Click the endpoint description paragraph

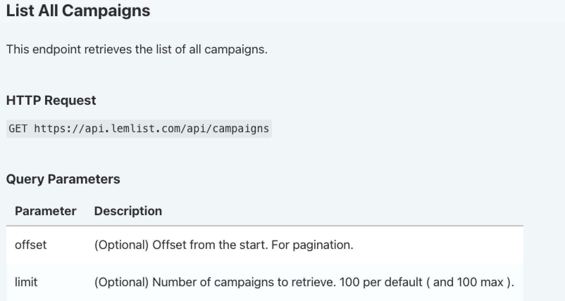point(137,49)
